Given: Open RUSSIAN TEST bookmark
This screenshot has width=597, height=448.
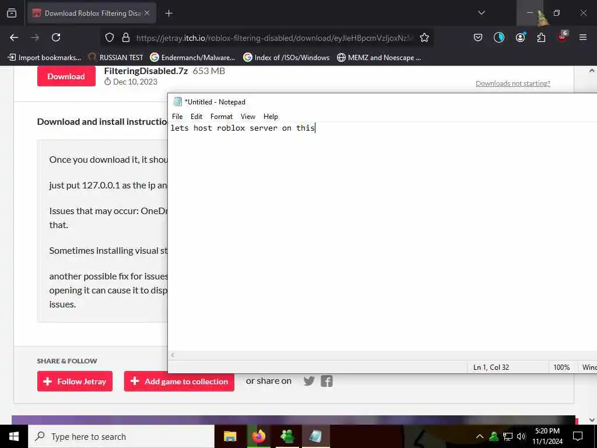Looking at the screenshot, I should (116, 58).
